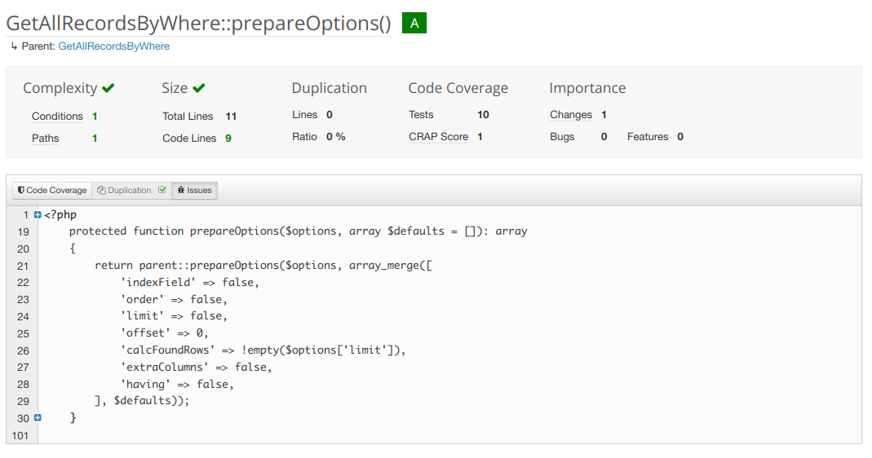Image resolution: width=872 pixels, height=458 pixels.
Task: Click the copy icon on Duplication
Action: pos(101,191)
